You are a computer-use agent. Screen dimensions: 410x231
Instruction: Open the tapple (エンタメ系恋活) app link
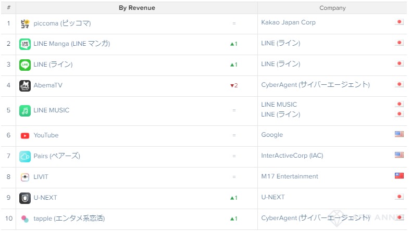(69, 219)
